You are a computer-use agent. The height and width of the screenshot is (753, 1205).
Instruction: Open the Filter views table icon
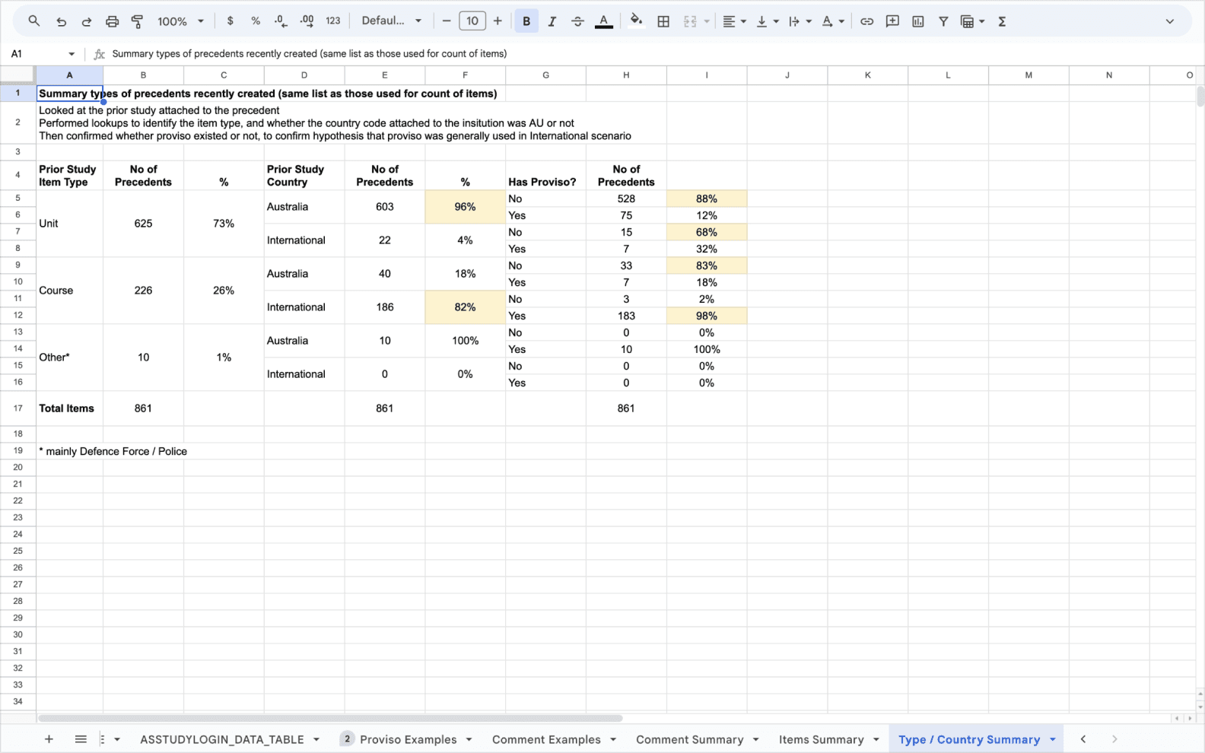pyautogui.click(x=968, y=21)
